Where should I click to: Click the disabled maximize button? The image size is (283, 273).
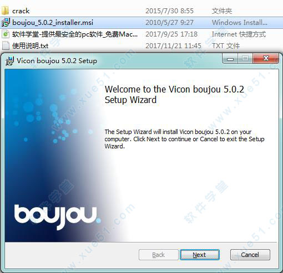pyautogui.click(x=245, y=59)
